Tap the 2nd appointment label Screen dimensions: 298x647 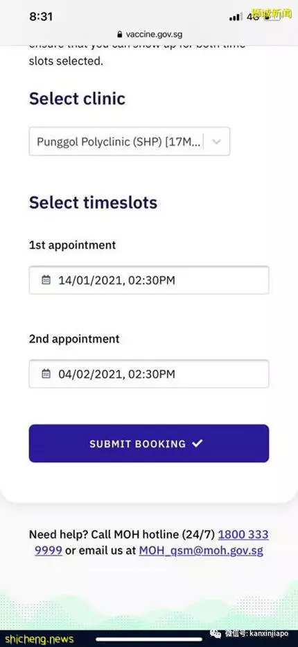pos(74,339)
